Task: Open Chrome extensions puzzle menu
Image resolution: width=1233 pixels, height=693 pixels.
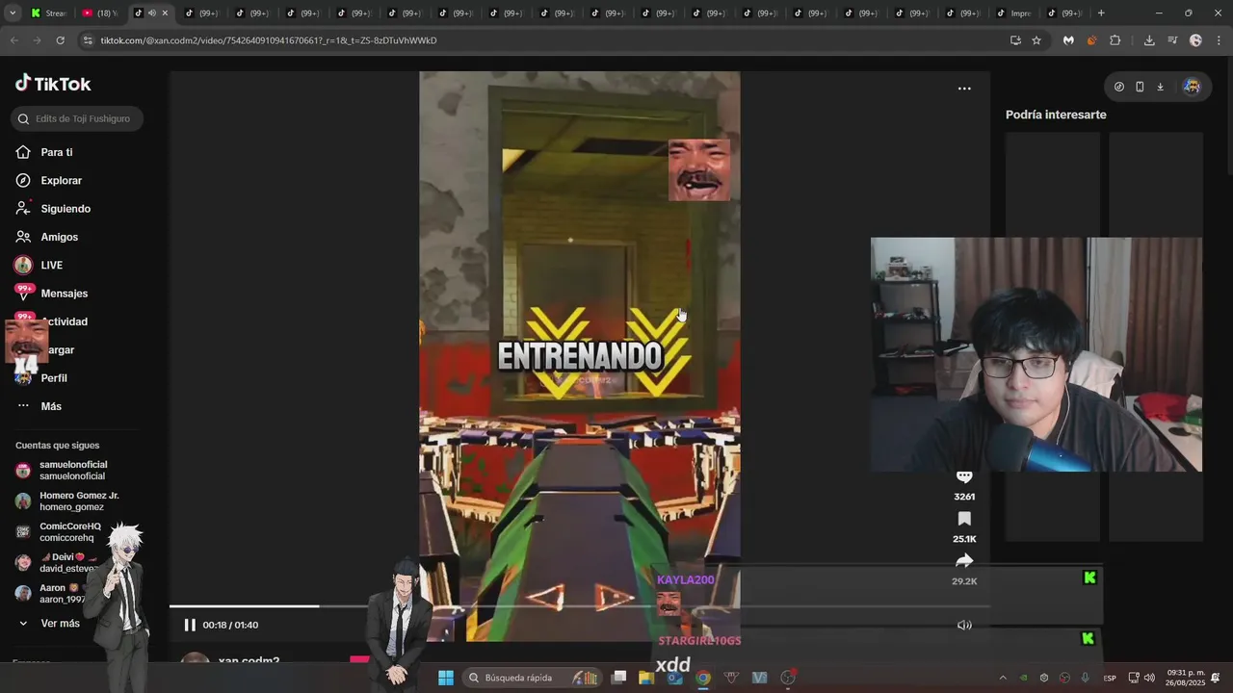Action: coord(1115,40)
